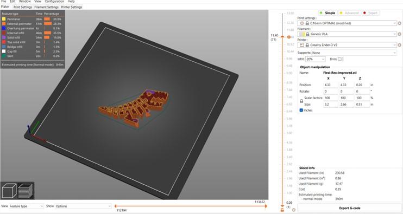Click the Rotate X input field
Image resolution: width=403 pixels, height=214 pixels.
331,91
